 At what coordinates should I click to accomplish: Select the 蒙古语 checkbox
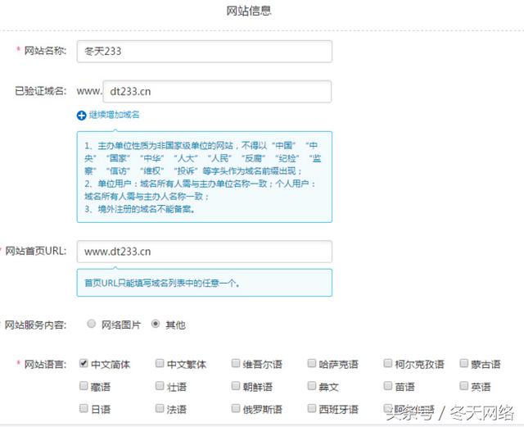(x=464, y=364)
